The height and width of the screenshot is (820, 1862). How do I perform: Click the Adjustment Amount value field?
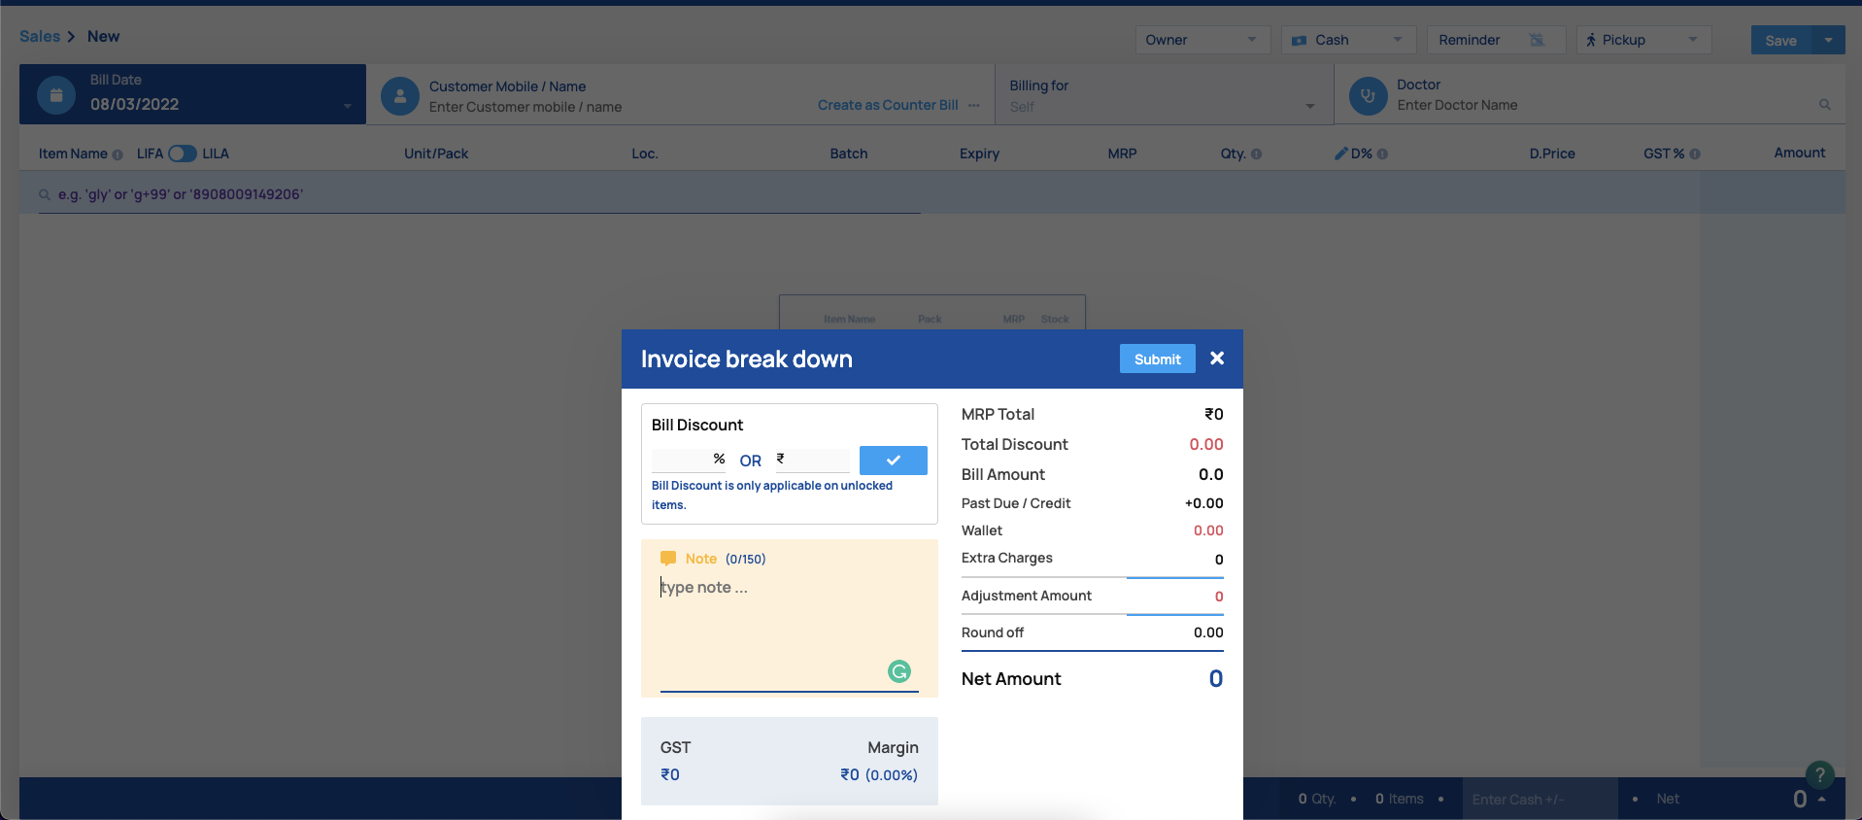(1175, 597)
